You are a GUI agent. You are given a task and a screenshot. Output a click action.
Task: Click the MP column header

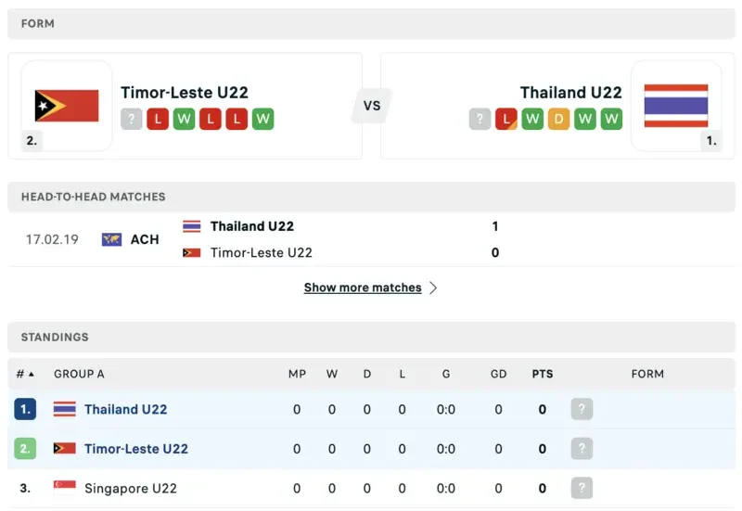pos(297,374)
